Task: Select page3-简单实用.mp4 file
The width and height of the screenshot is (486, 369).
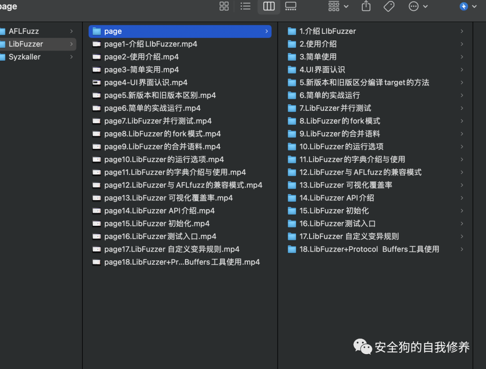Action: point(180,70)
